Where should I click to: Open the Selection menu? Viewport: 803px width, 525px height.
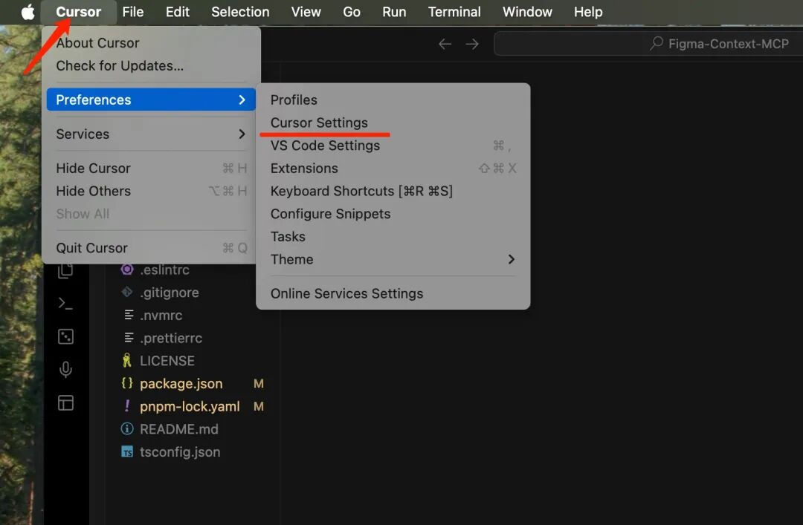(240, 12)
